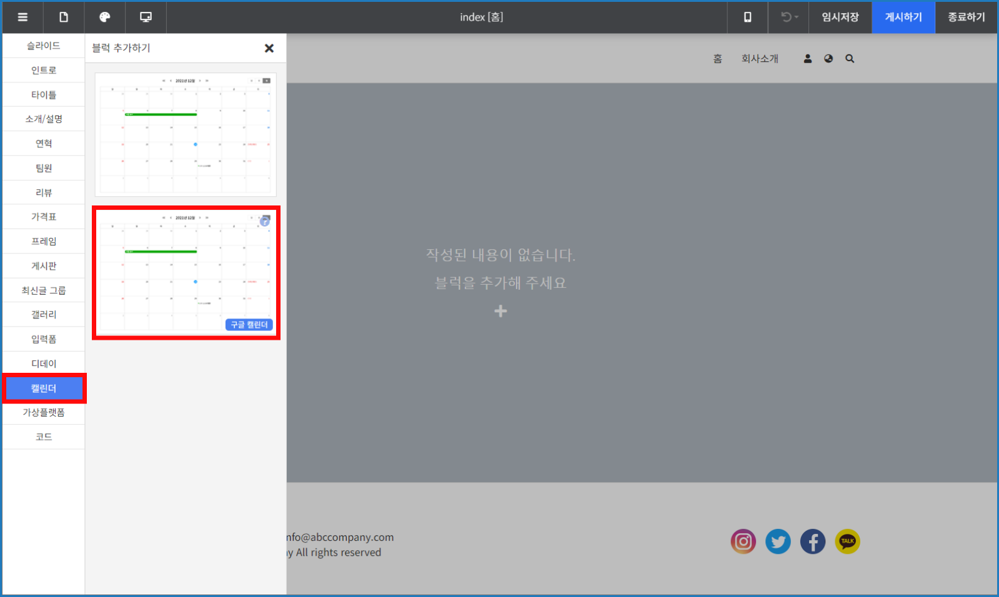Click the desktop monitor preview icon
The image size is (999, 597).
pyautogui.click(x=146, y=17)
